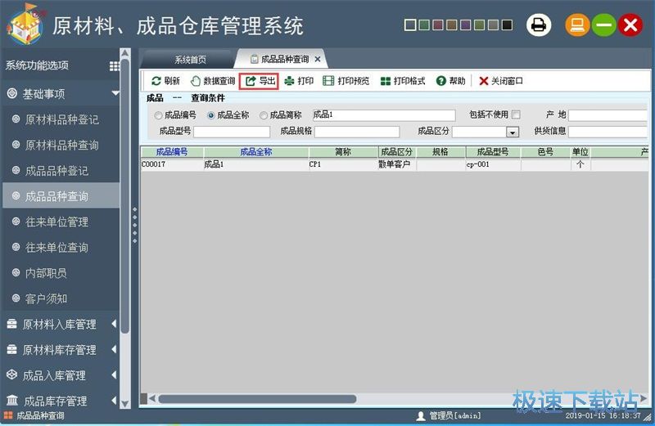Select the green theme color swatch
Viewport: 655px width, 426px height.
[x=424, y=25]
